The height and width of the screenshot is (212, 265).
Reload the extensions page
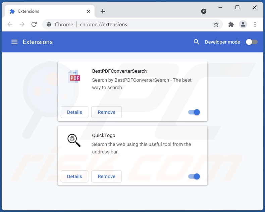click(x=34, y=24)
